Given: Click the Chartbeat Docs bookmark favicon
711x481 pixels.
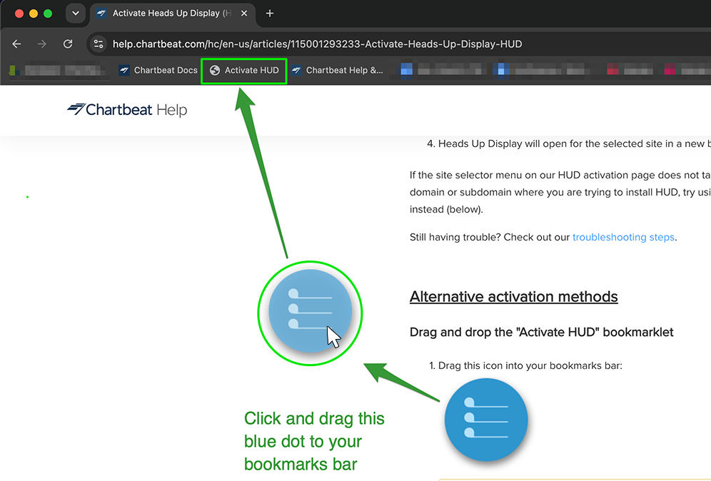Looking at the screenshot, I should point(123,70).
